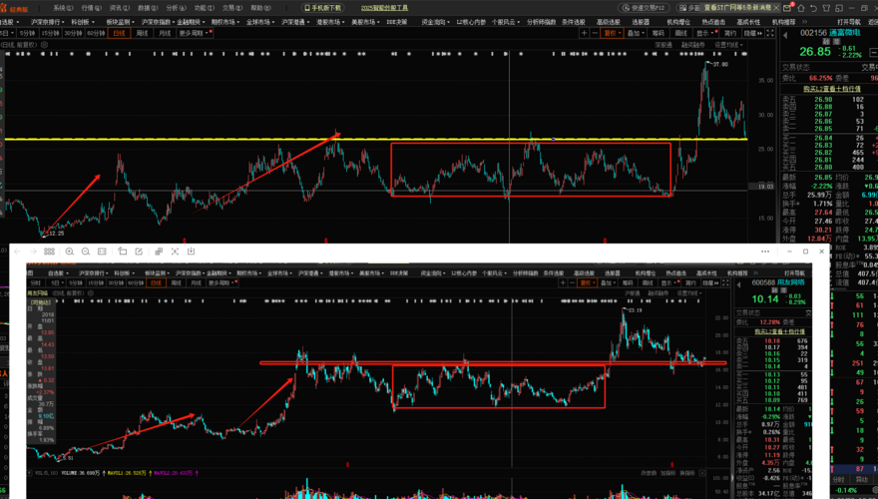878x499 pixels.
Task: Expand main chart to fullscreen
Action: pyautogui.click(x=770, y=33)
